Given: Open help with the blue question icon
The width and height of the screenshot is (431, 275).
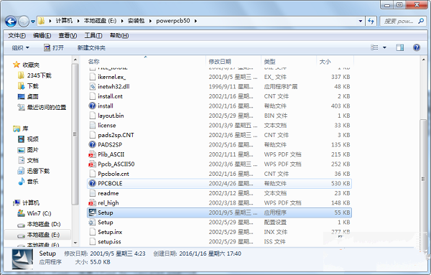Looking at the screenshot, I should click(417, 47).
